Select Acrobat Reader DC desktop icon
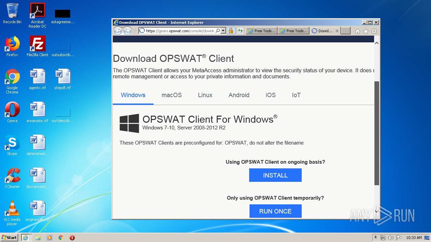 37,15
